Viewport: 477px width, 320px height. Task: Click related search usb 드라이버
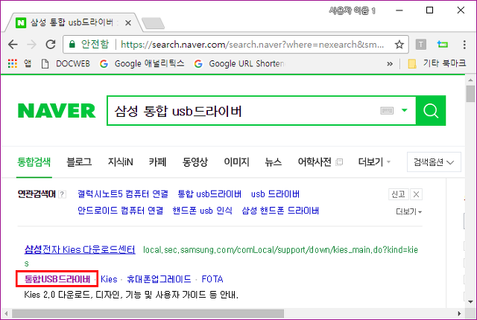(x=275, y=194)
